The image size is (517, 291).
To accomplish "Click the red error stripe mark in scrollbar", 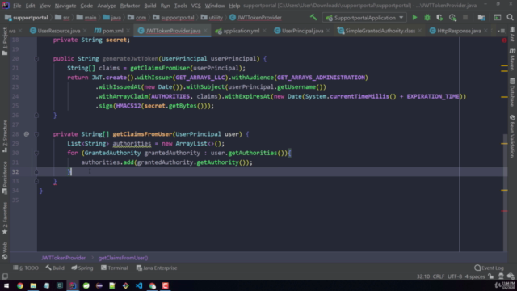I will point(504,211).
